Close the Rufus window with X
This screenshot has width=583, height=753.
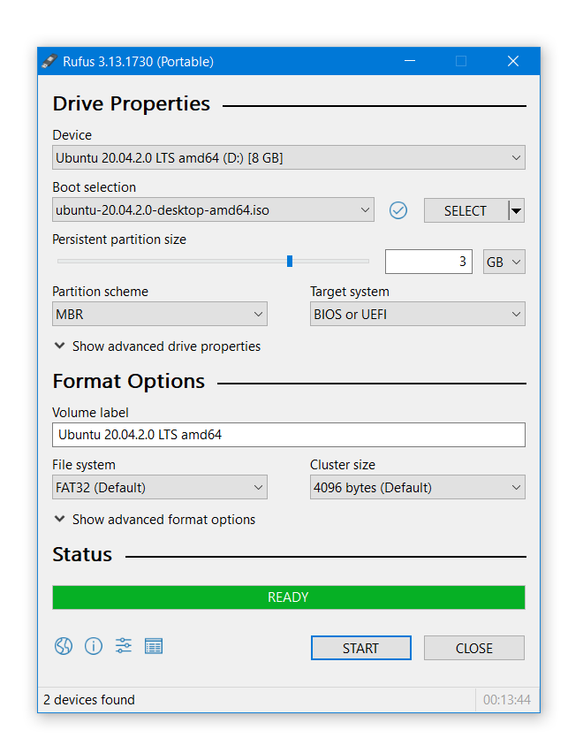(x=513, y=61)
